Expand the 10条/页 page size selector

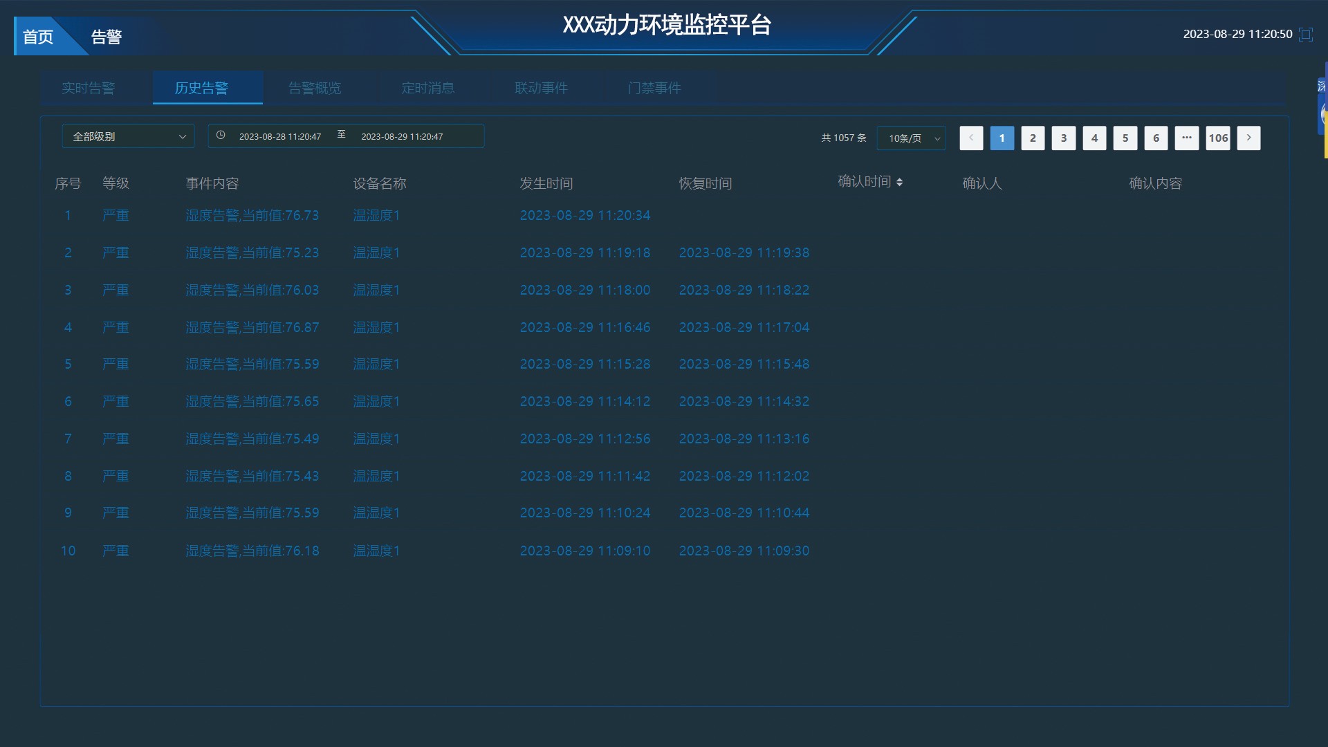click(x=912, y=138)
